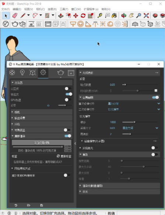This screenshot has height=215, width=165.
Task: Open Geometry cube tab in Asset Editor
Action: pos(32,73)
